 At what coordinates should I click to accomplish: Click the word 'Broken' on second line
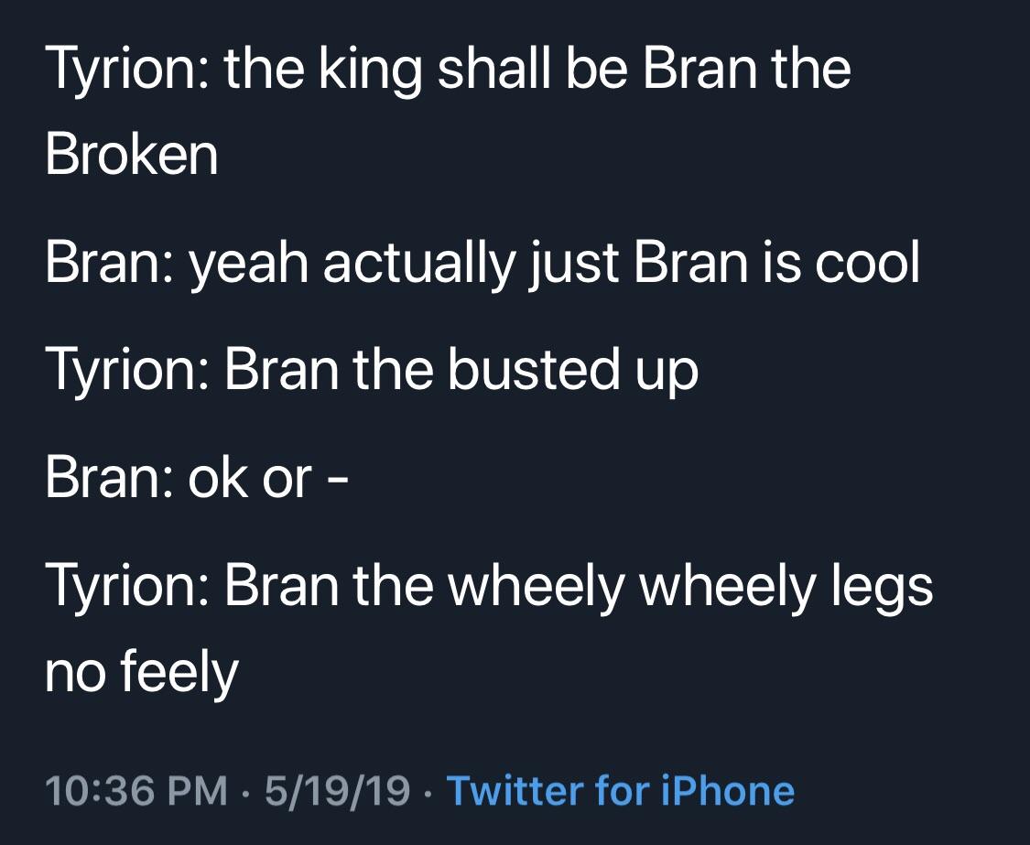(x=132, y=155)
